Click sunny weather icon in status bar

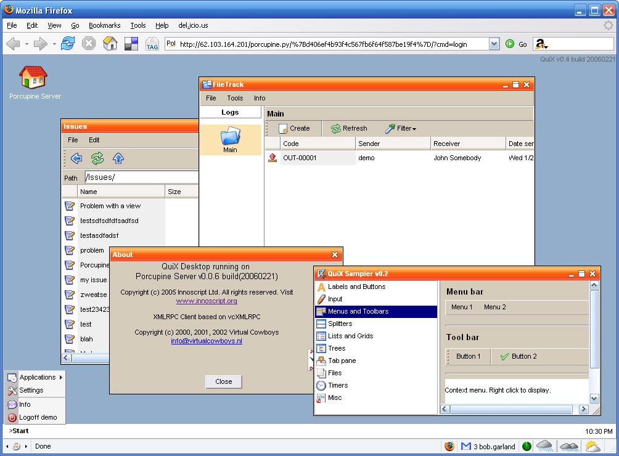click(592, 447)
